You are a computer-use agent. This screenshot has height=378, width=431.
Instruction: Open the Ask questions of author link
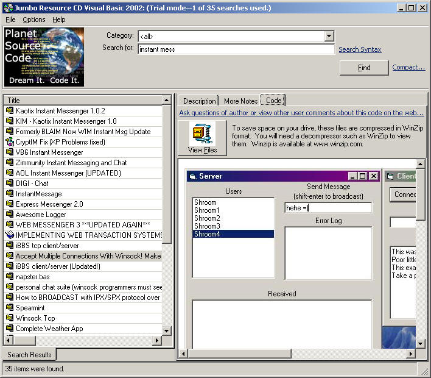pyautogui.click(x=301, y=113)
